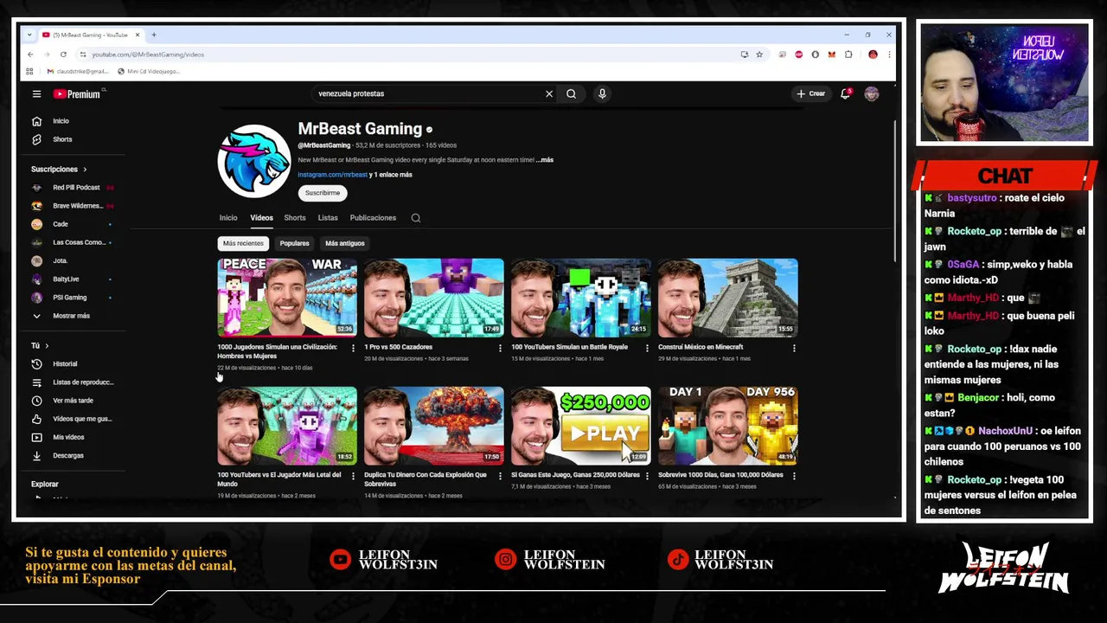
Task: Open the YouTube hamburger guide menu
Action: (36, 93)
